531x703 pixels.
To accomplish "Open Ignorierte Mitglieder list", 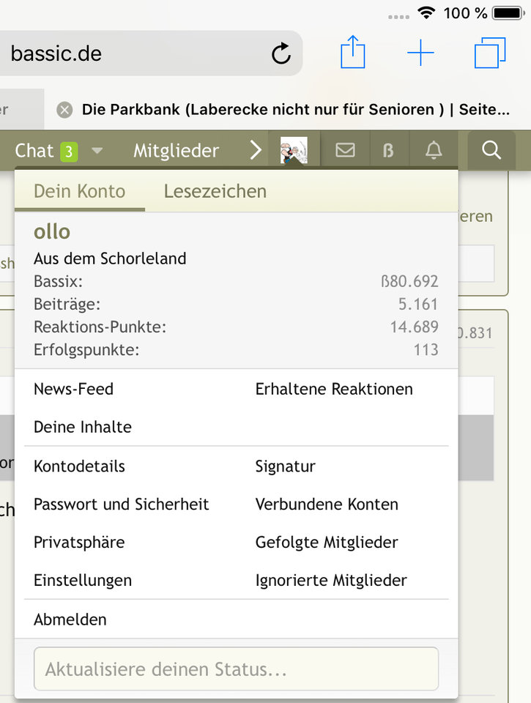I will click(x=331, y=581).
